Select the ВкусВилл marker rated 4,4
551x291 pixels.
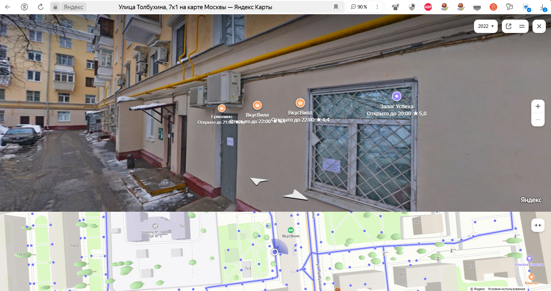[300, 103]
